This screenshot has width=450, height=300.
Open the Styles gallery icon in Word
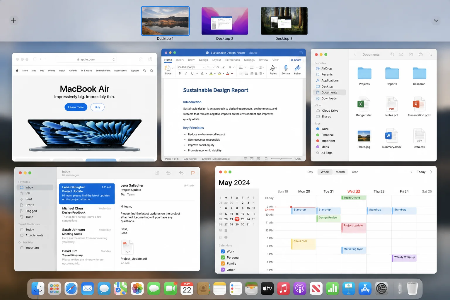point(273,70)
